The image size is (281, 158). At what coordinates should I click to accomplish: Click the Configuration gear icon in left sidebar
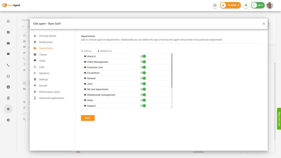[x=8, y=109]
